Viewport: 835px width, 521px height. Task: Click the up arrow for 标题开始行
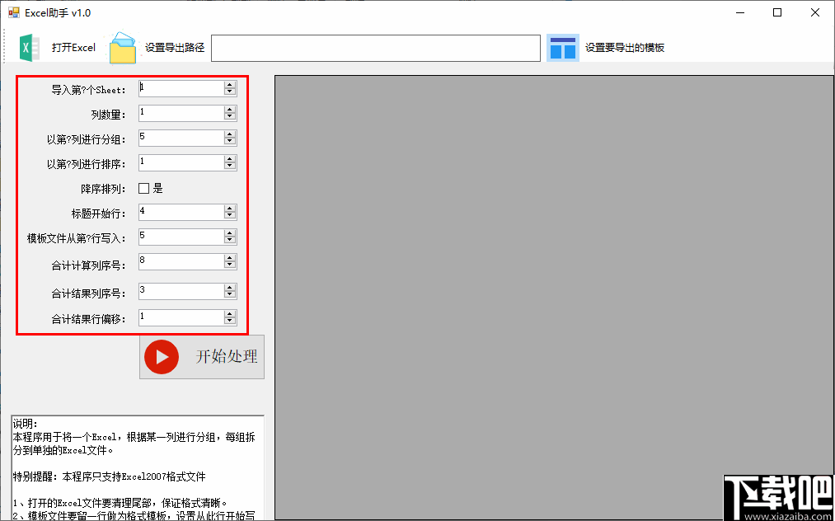(x=229, y=208)
